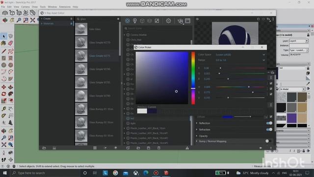Click the Orbit tool in top toolbar

[x=5, y=20]
